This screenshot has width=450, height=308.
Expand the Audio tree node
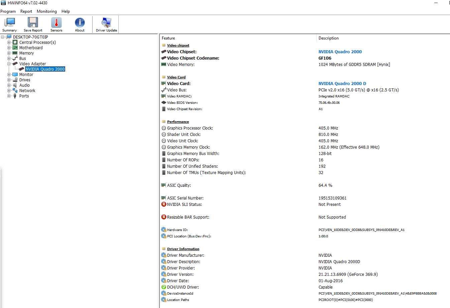(x=9, y=85)
